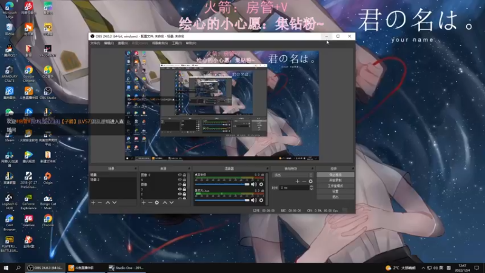Viewport: 485px width, 273px height.
Task: Open the 文件(F) menu in OBS
Action: [95, 43]
